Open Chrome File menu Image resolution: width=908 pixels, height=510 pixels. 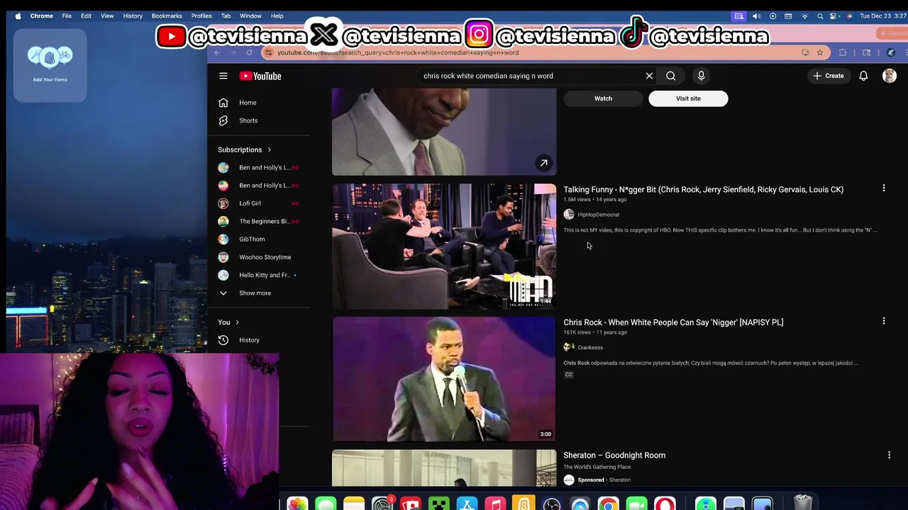tap(67, 16)
